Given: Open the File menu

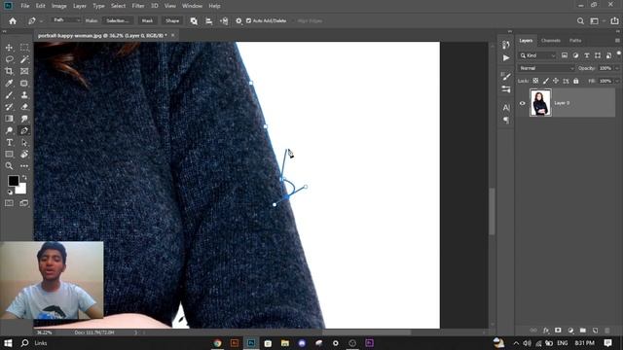Looking at the screenshot, I should pos(24,6).
